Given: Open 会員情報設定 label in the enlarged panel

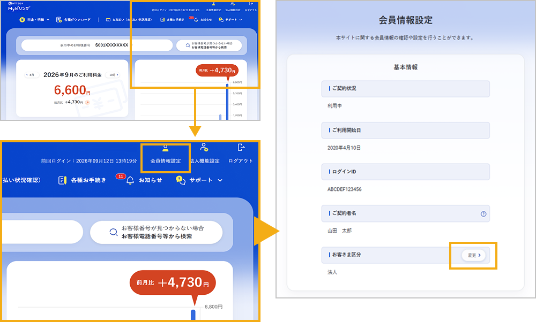Looking at the screenshot, I should (166, 161).
